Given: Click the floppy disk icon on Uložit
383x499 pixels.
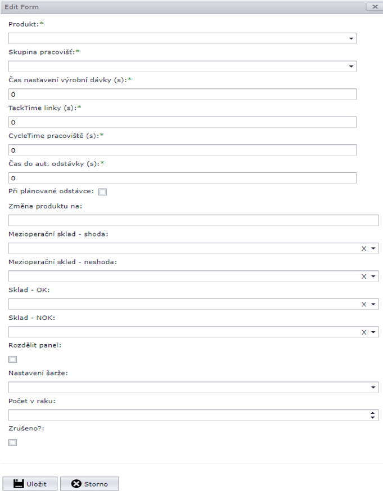Looking at the screenshot, I should click(x=18, y=484).
